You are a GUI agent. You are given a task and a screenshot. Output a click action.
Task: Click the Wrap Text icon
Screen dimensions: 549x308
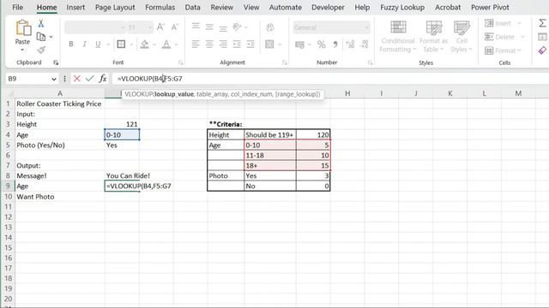tap(270, 27)
